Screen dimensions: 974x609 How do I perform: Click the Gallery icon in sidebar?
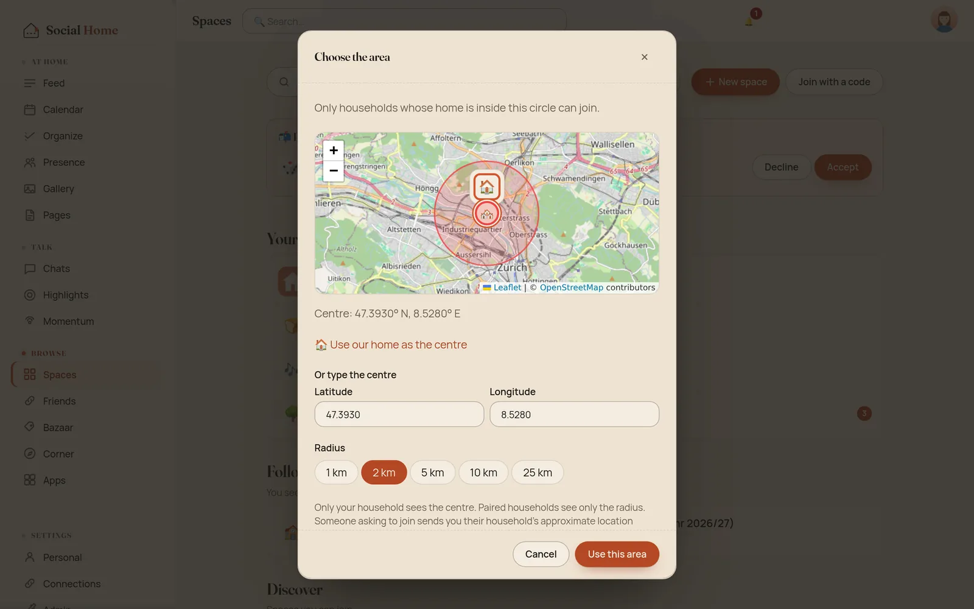(30, 189)
